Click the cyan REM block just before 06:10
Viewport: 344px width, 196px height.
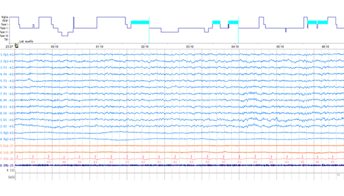click(323, 22)
